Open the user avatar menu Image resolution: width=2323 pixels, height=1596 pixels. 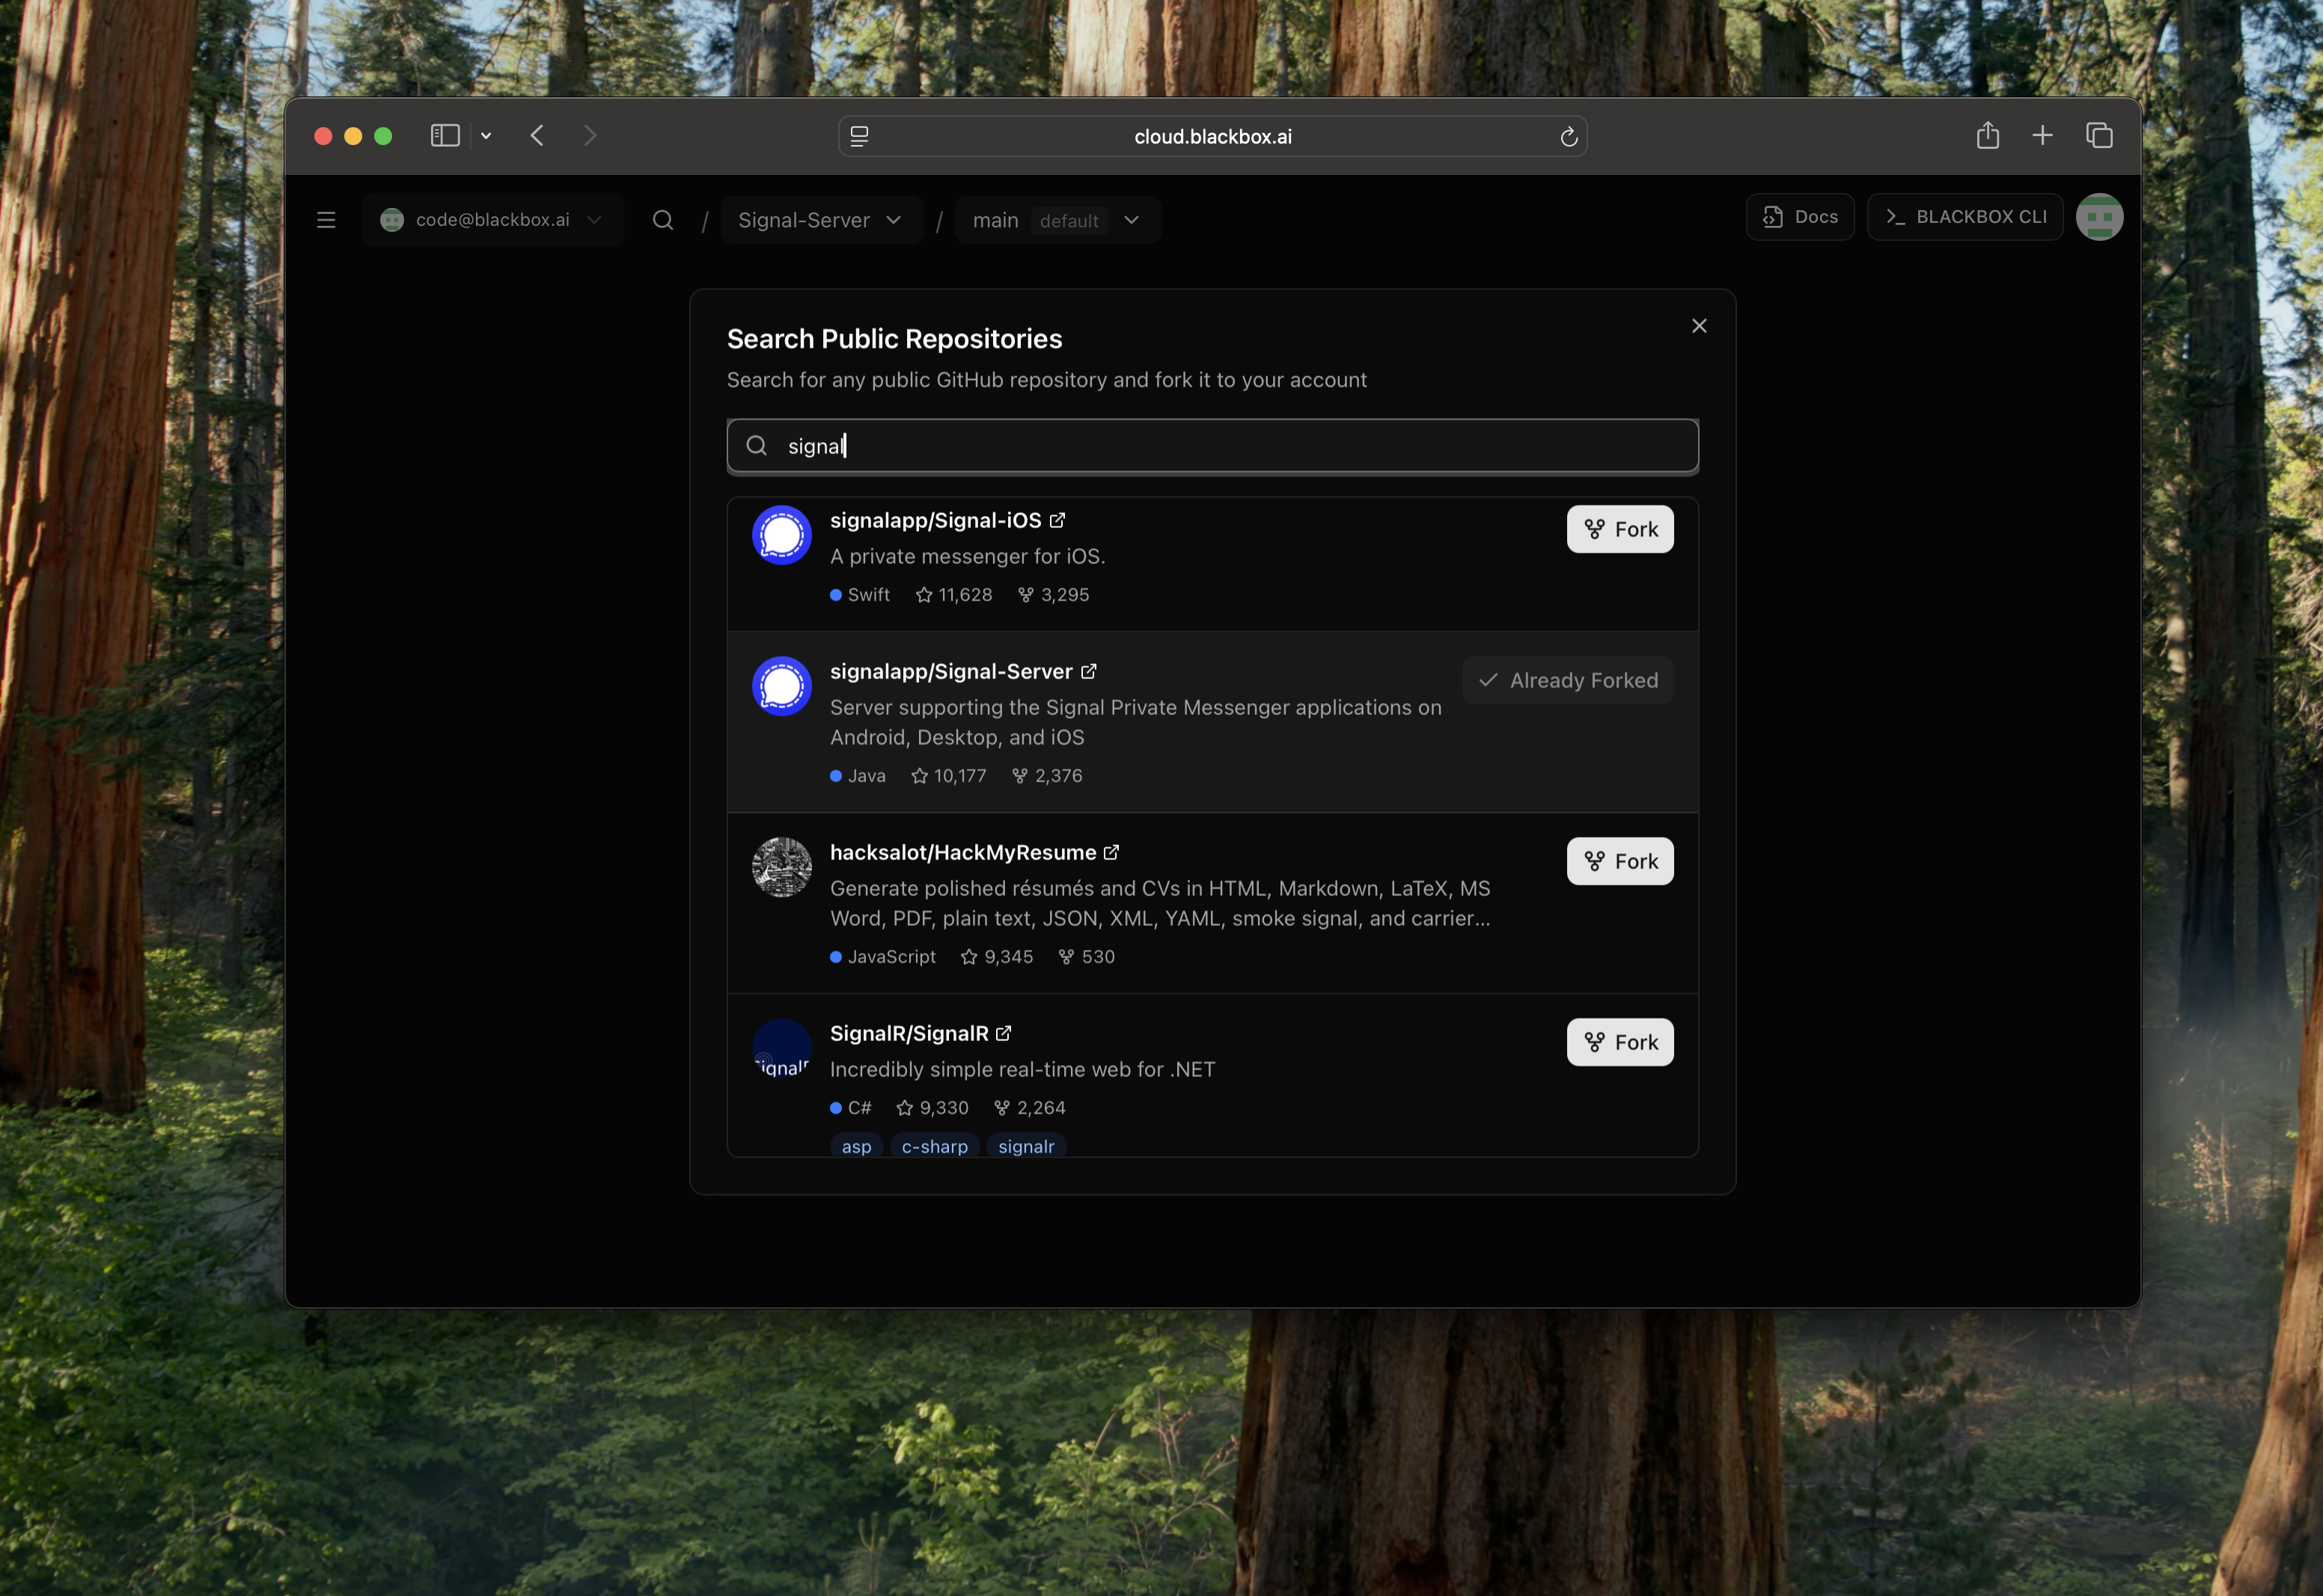pyautogui.click(x=2099, y=217)
